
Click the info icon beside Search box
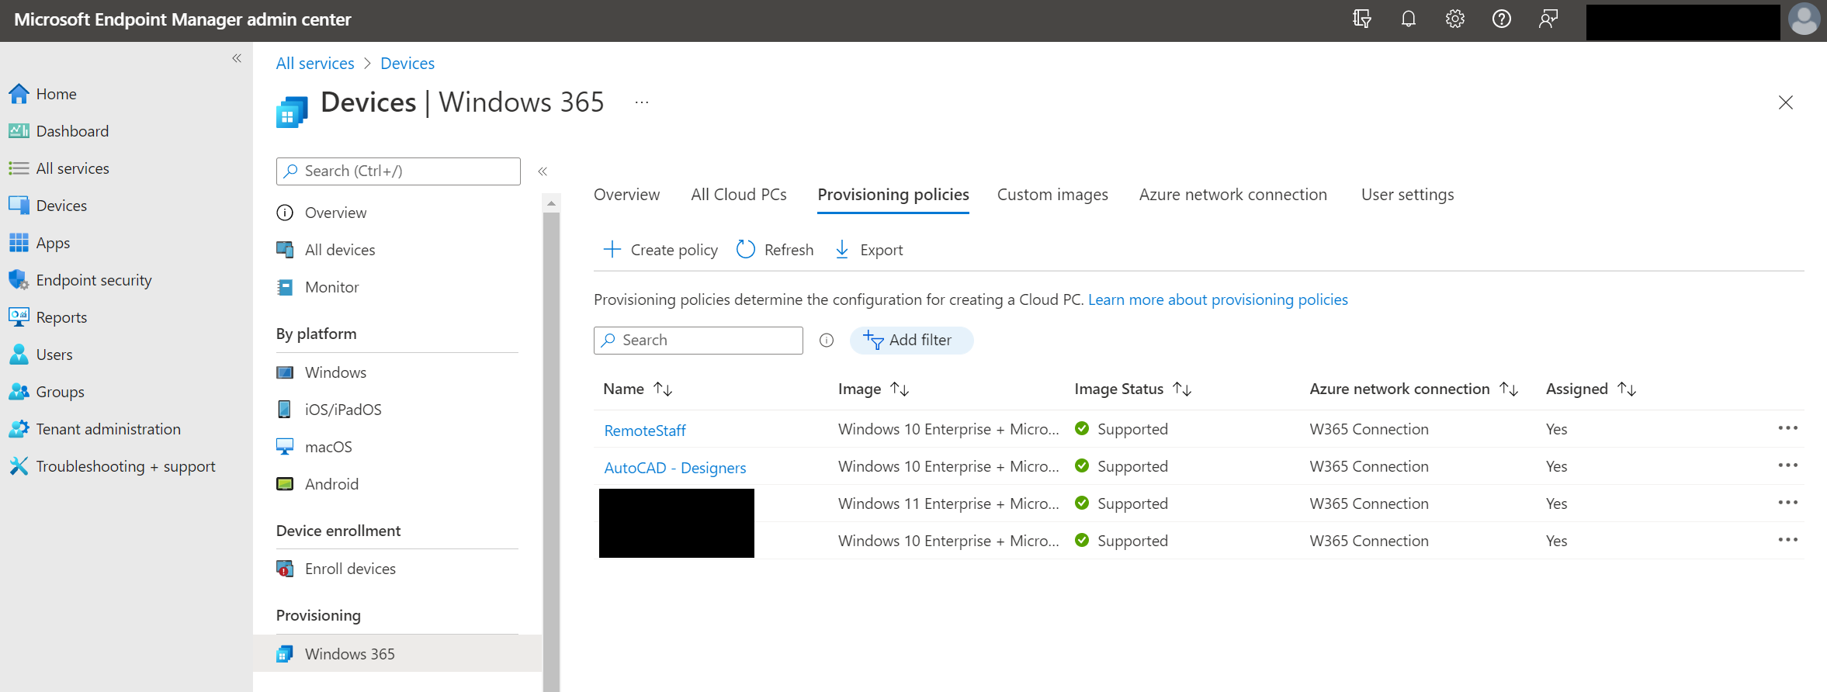click(x=827, y=341)
